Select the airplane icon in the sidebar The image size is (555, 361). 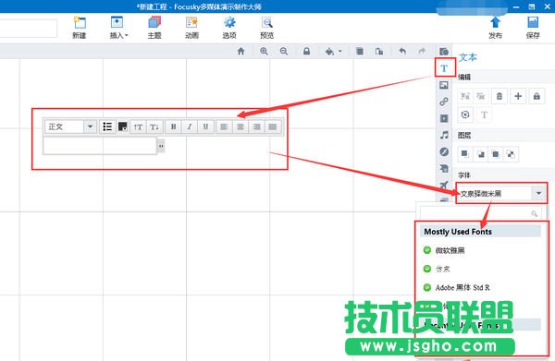point(444,185)
